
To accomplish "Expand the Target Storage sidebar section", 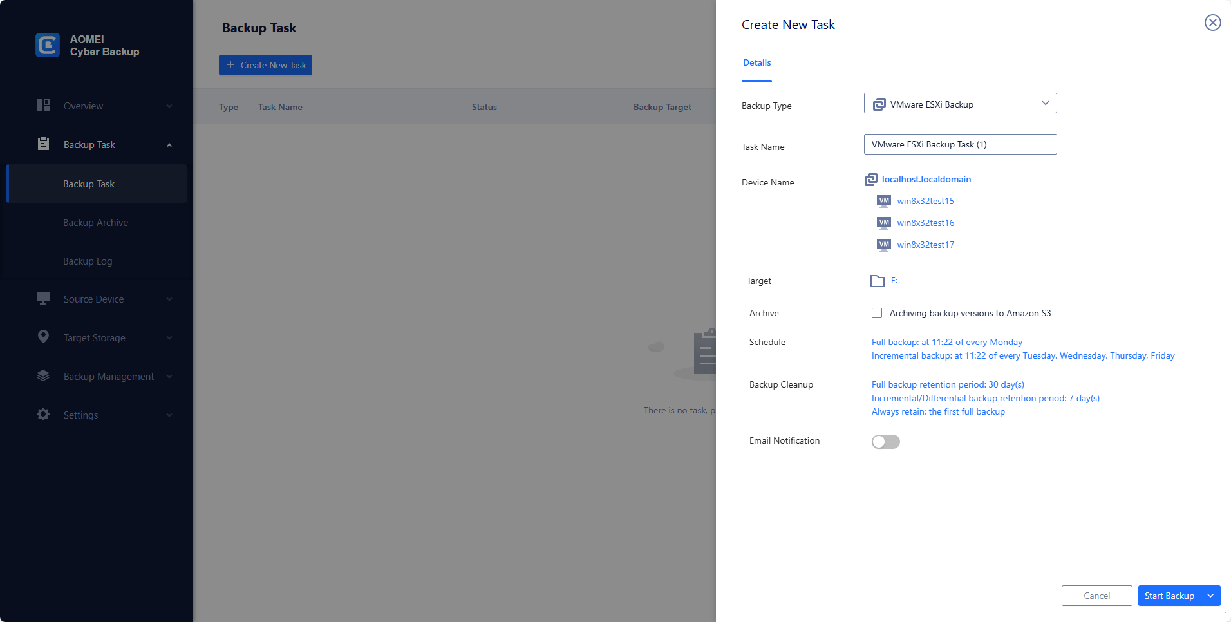I will [169, 338].
